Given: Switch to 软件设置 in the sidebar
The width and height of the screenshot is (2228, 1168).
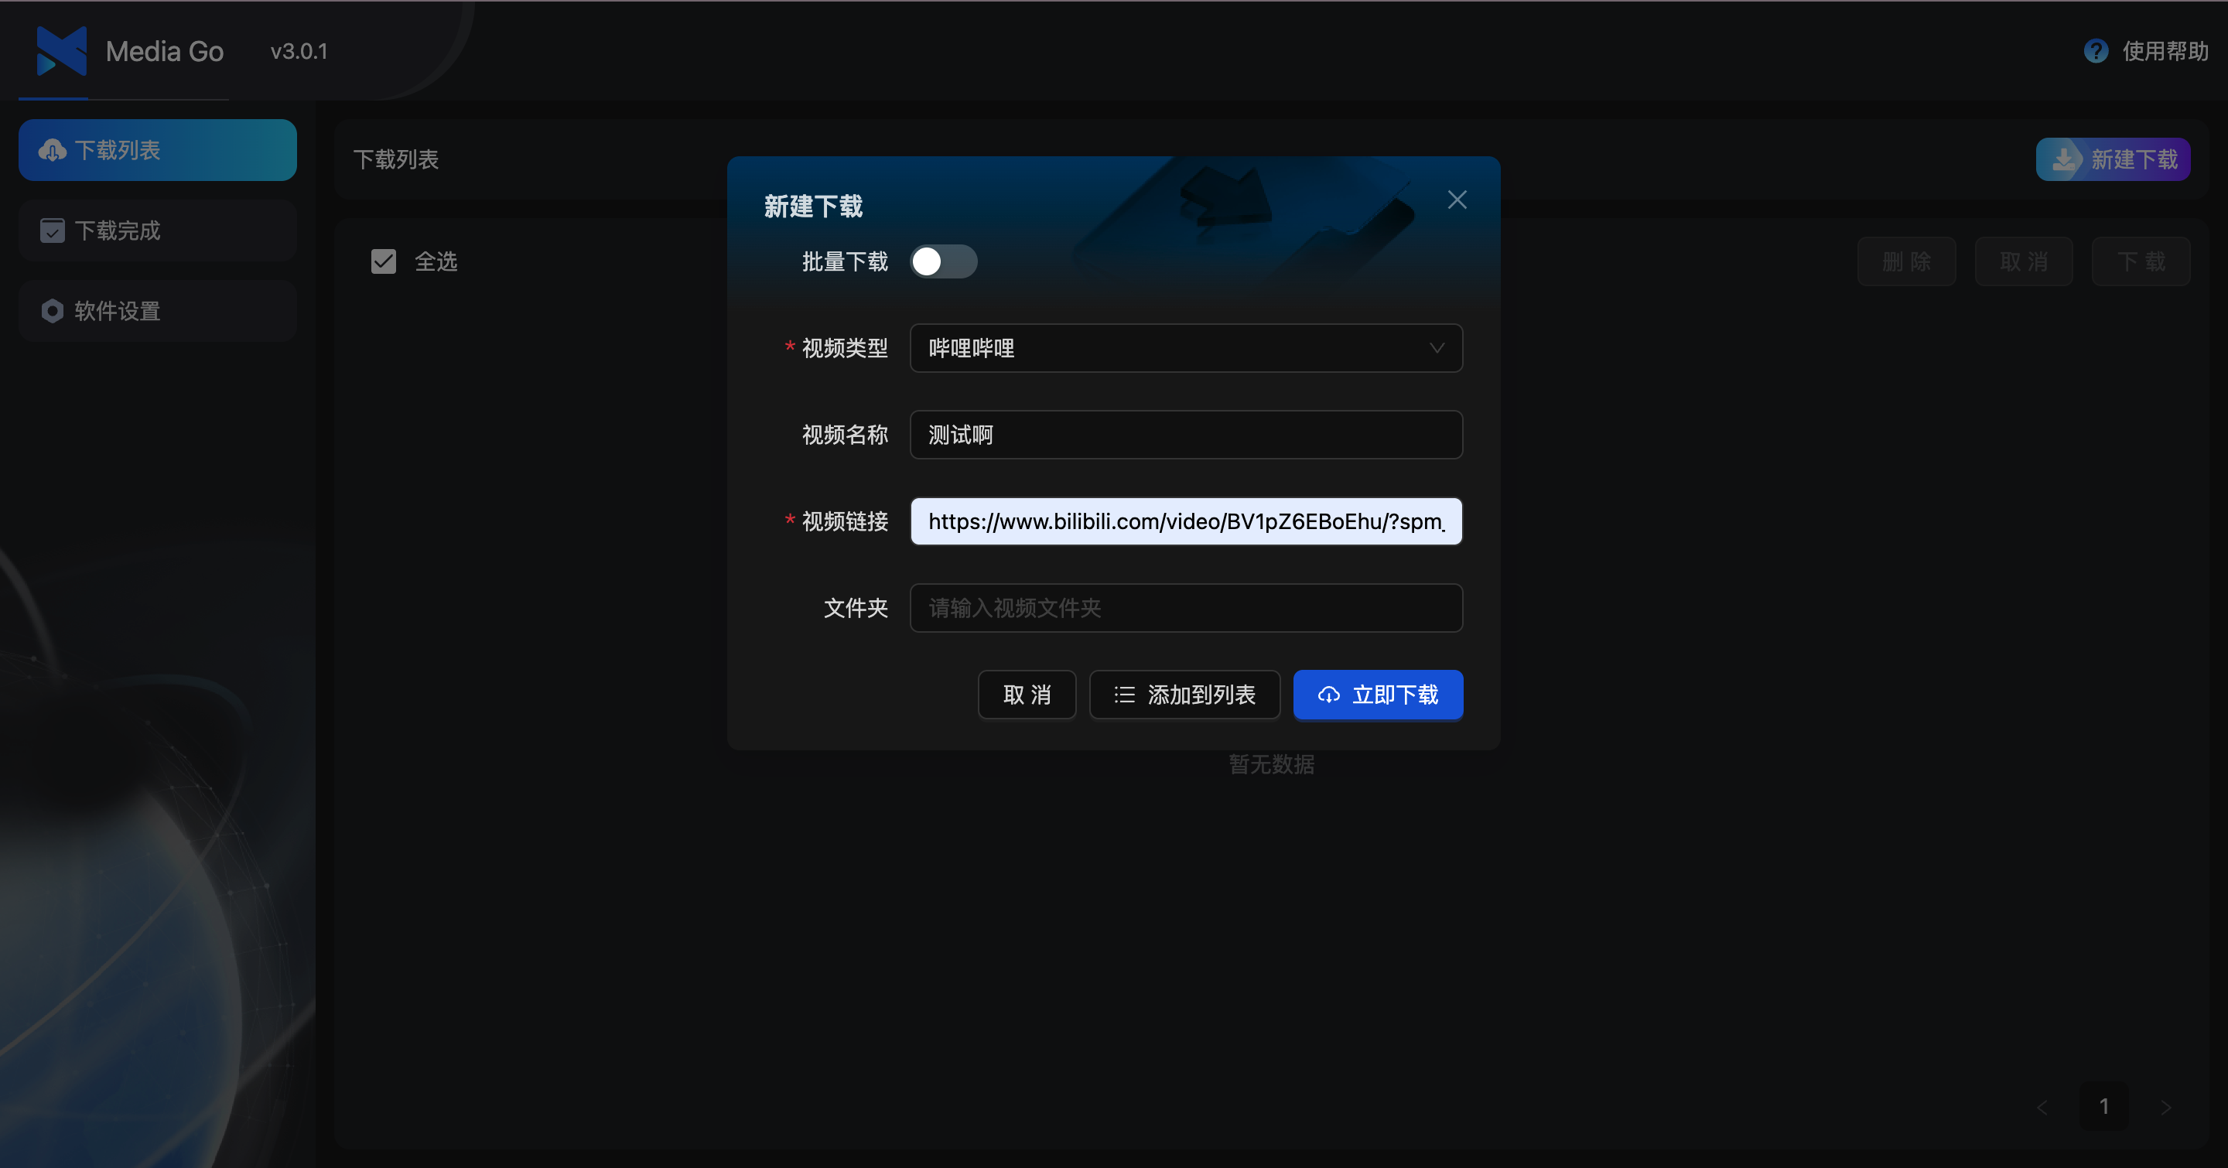Looking at the screenshot, I should click(x=157, y=311).
